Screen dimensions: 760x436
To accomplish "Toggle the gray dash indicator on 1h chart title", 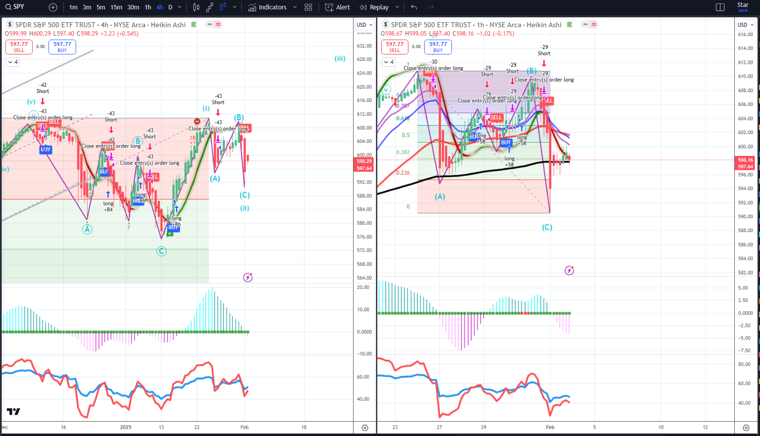I will point(586,24).
